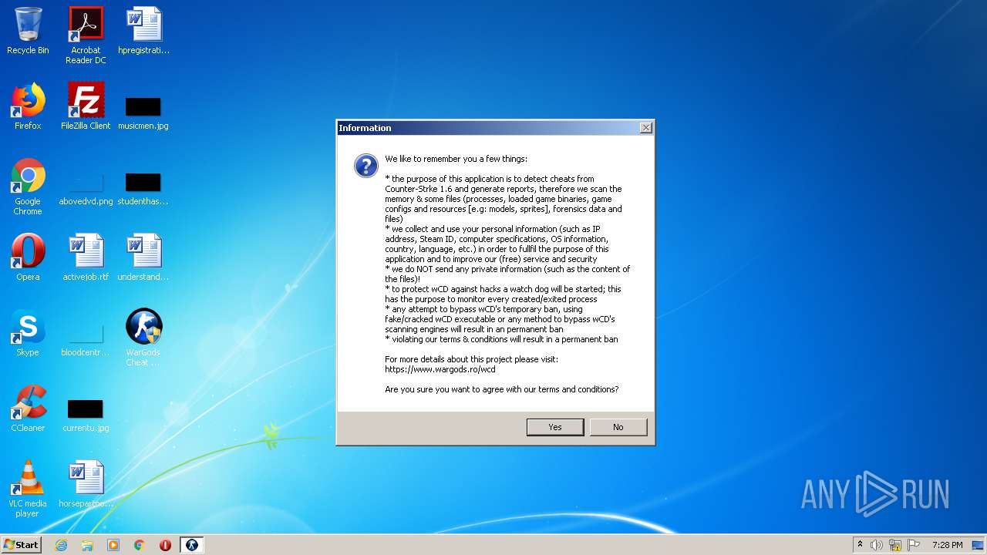
Task: Click the wargods.ro/wcd URL text
Action: 440,369
